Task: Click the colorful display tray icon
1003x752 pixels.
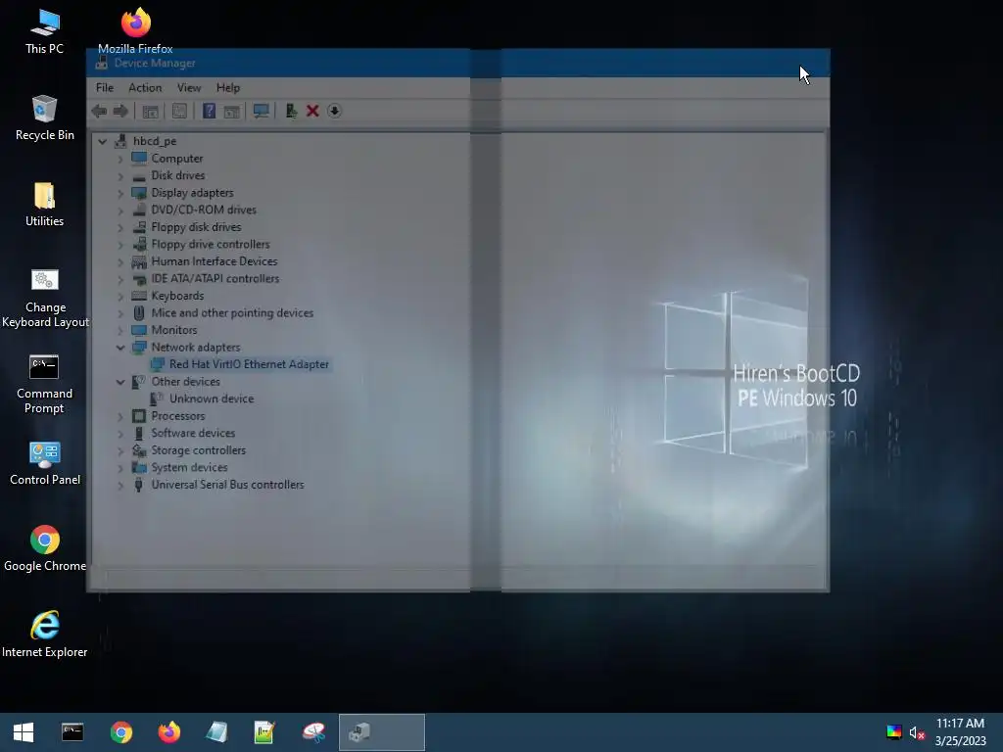Action: point(893,732)
